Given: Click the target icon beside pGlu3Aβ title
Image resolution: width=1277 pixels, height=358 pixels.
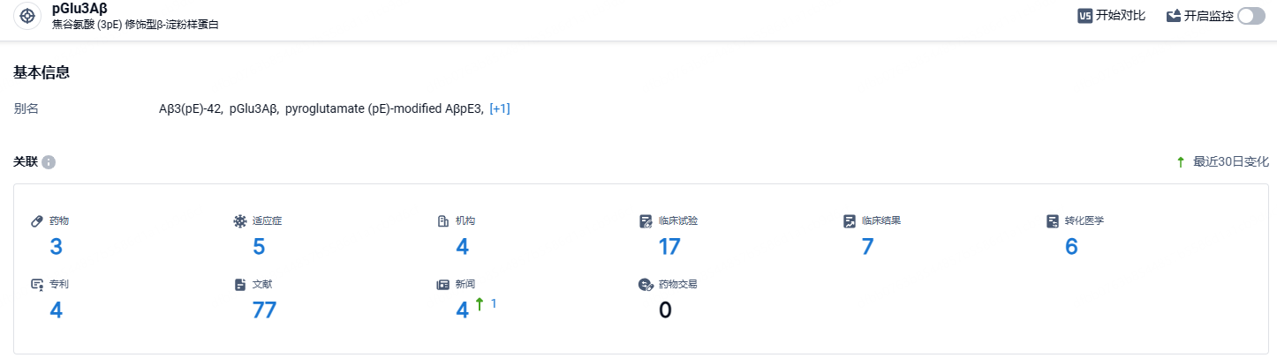Looking at the screenshot, I should pyautogui.click(x=26, y=16).
